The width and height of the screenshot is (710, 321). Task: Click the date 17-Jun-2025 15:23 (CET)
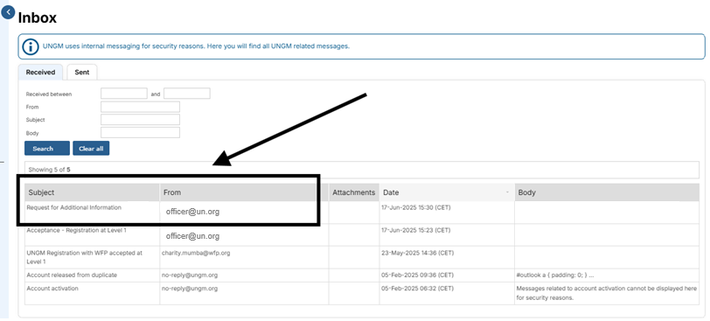(416, 230)
